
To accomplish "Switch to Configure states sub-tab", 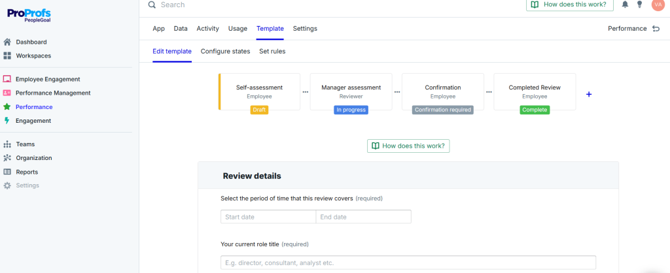I will point(226,51).
